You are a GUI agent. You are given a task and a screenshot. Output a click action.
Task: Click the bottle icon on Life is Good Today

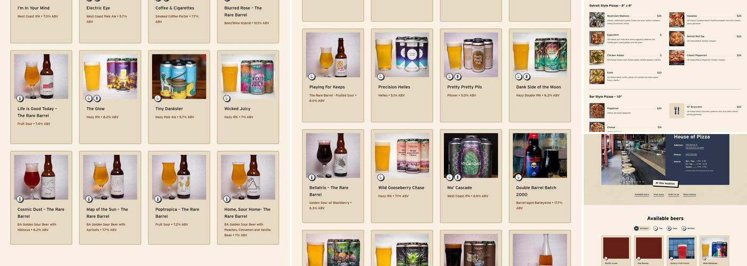[x=20, y=98]
